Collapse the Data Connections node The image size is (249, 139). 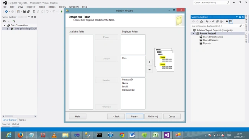coord(5,25)
